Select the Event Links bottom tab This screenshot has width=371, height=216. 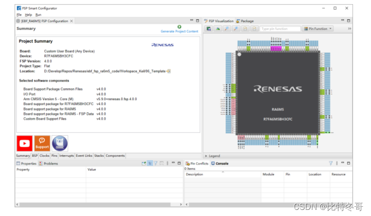(x=84, y=156)
